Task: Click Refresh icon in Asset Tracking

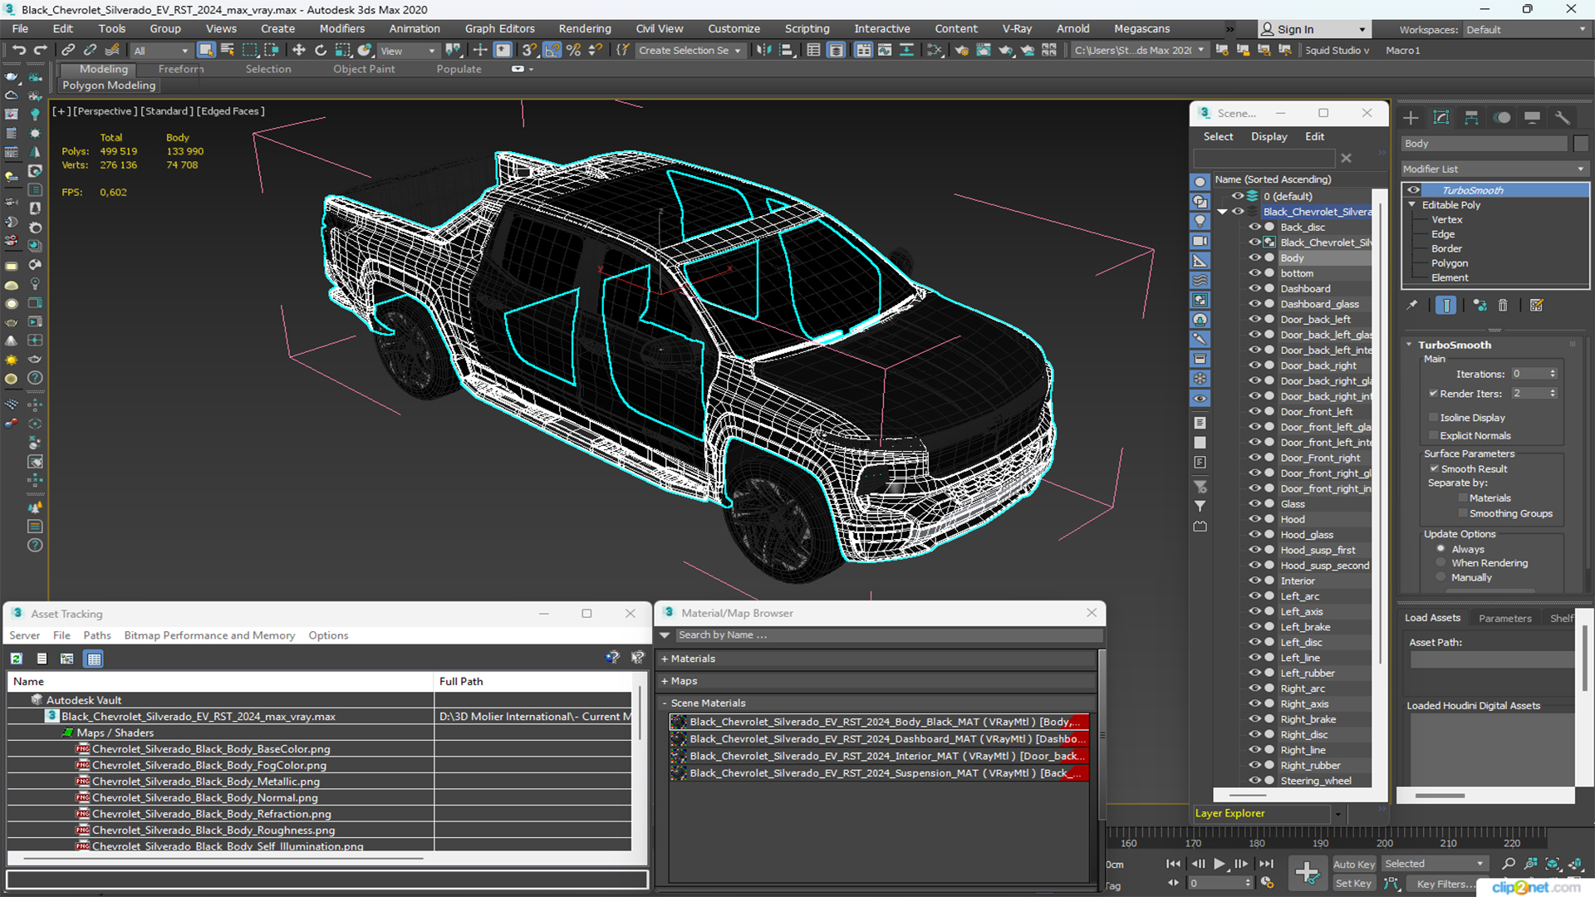Action: 16,659
